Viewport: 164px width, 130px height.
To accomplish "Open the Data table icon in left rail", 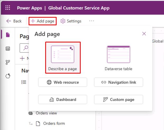I will pyautogui.click(x=8, y=49).
